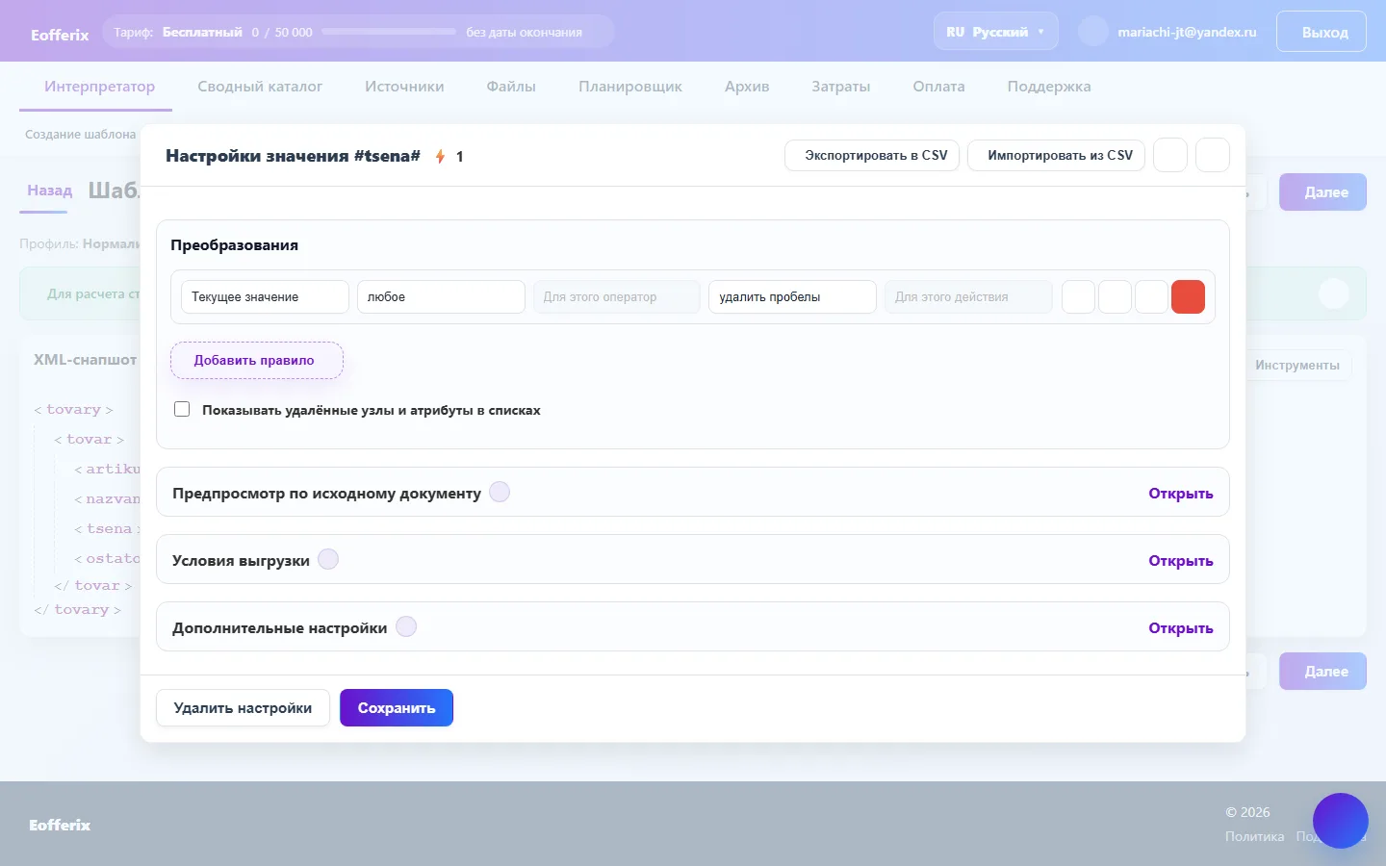1386x866 pixels.
Task: Click the upper Далее button beside the template heading
Action: [1322, 191]
